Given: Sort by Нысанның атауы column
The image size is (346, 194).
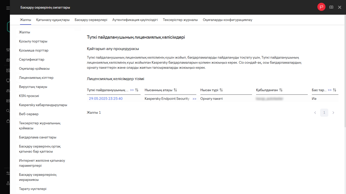Looking at the screenshot, I should click(175, 90).
